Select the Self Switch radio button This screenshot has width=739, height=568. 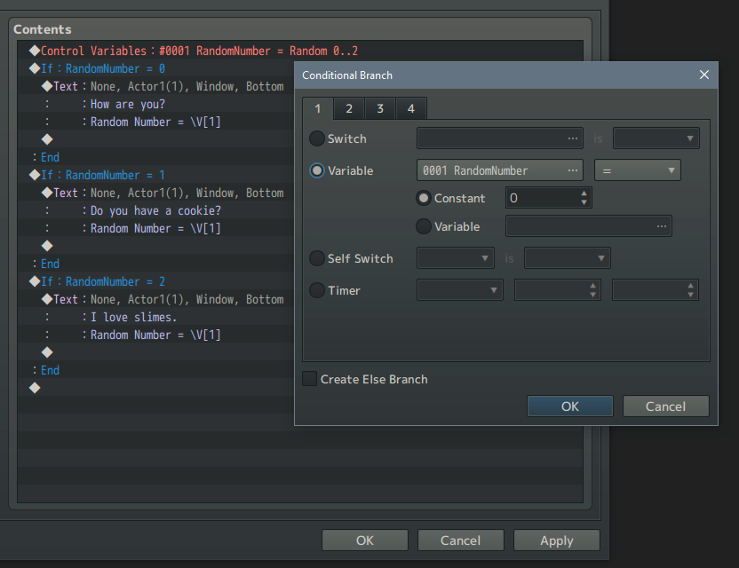[x=317, y=258]
